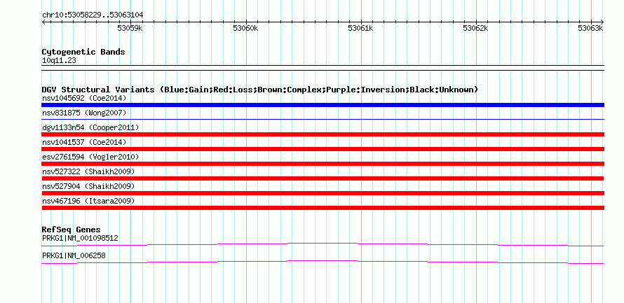
Task: Click the 53060k ruler tick label
Action: coord(245,28)
